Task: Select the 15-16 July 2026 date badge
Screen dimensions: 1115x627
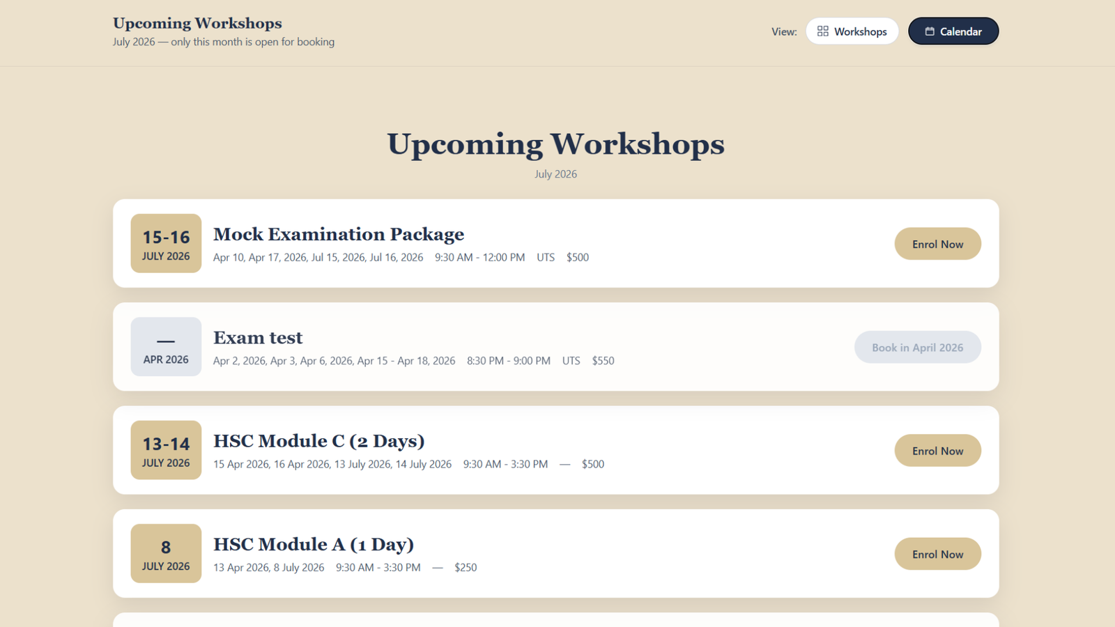Action: (166, 244)
